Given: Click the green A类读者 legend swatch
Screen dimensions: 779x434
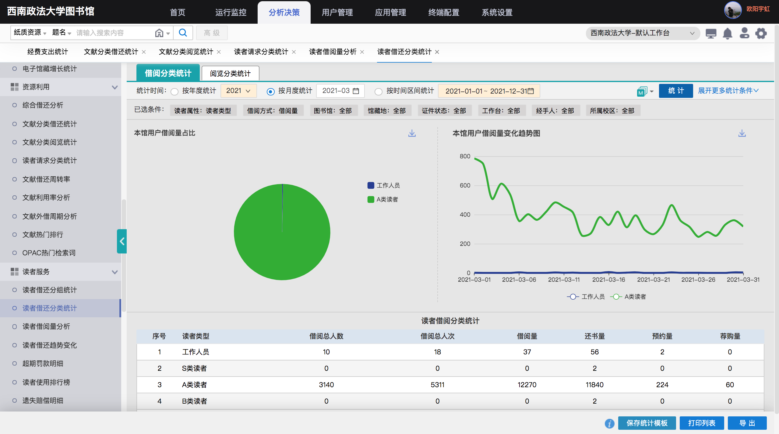Looking at the screenshot, I should [x=371, y=199].
